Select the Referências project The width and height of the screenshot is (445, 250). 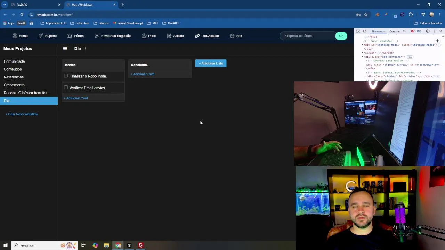click(x=14, y=77)
